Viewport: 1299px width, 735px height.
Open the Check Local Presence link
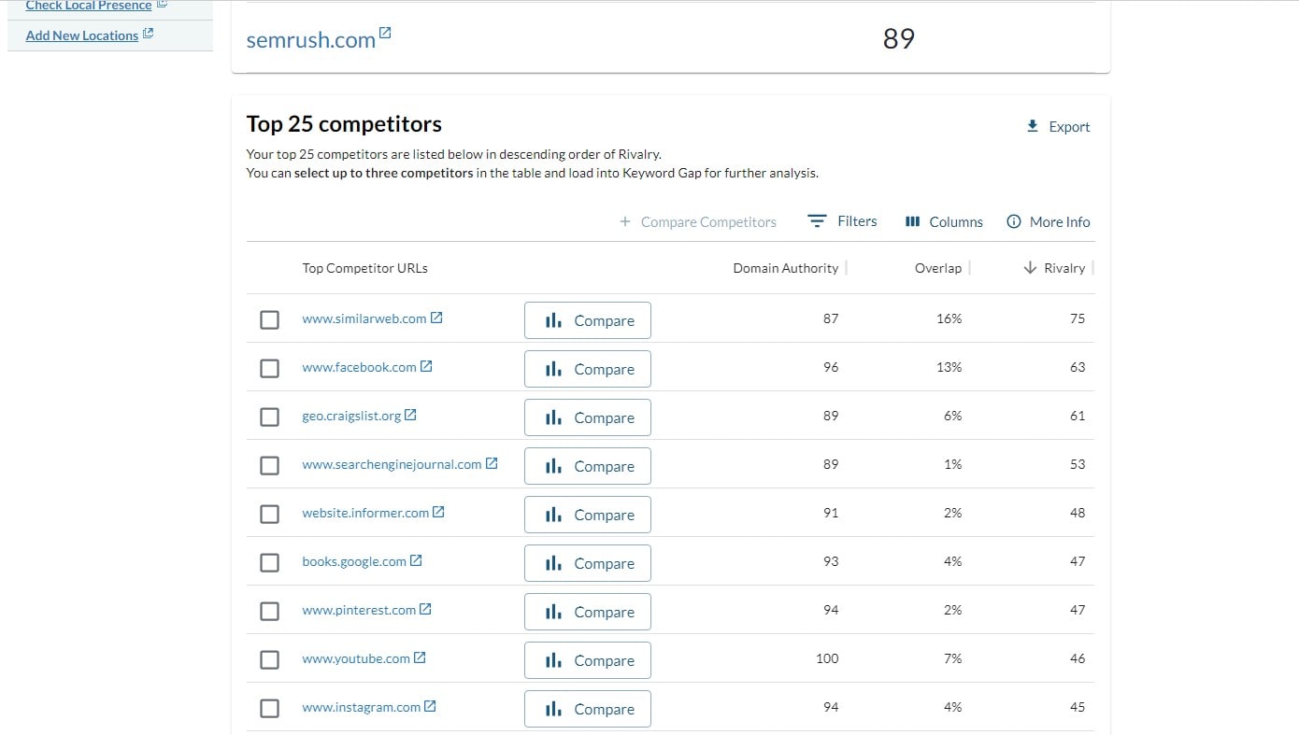pyautogui.click(x=89, y=6)
